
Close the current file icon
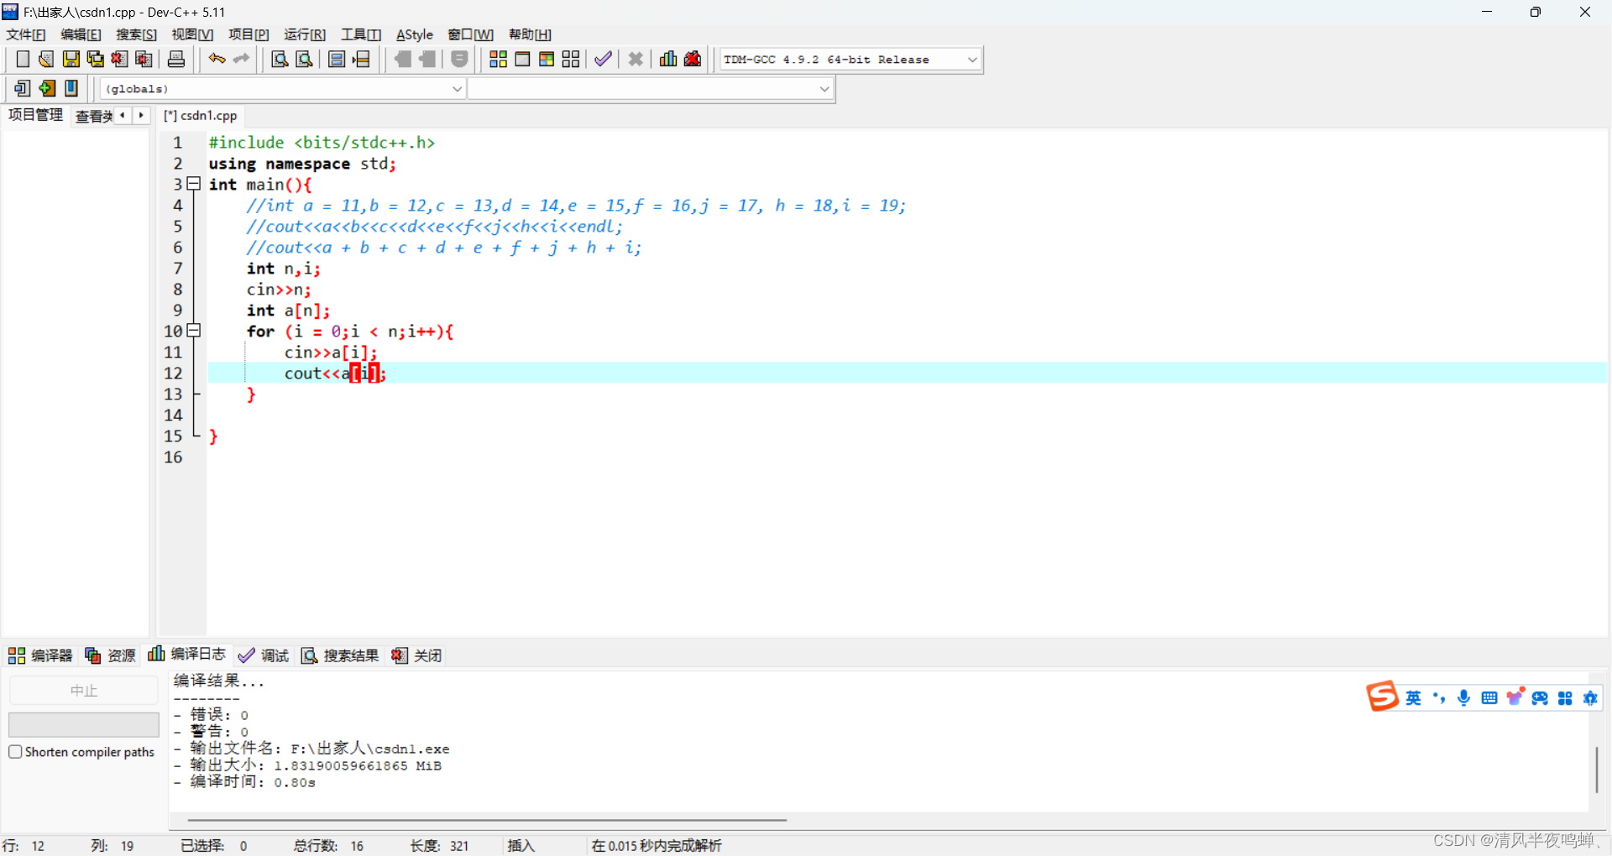pos(120,59)
